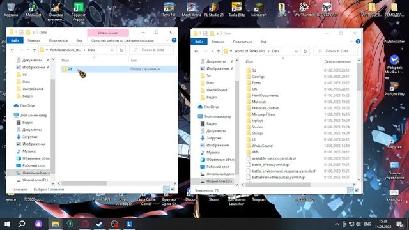Launch Plarium Play from the desktop
409x230 pixels.
point(394,89)
